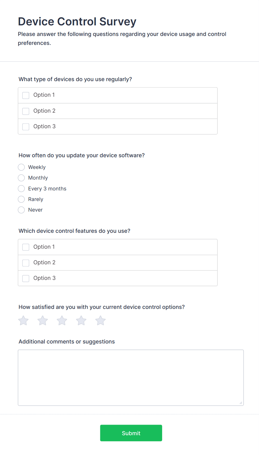
Task: Check Option 2 under device types question
Action: tap(26, 111)
